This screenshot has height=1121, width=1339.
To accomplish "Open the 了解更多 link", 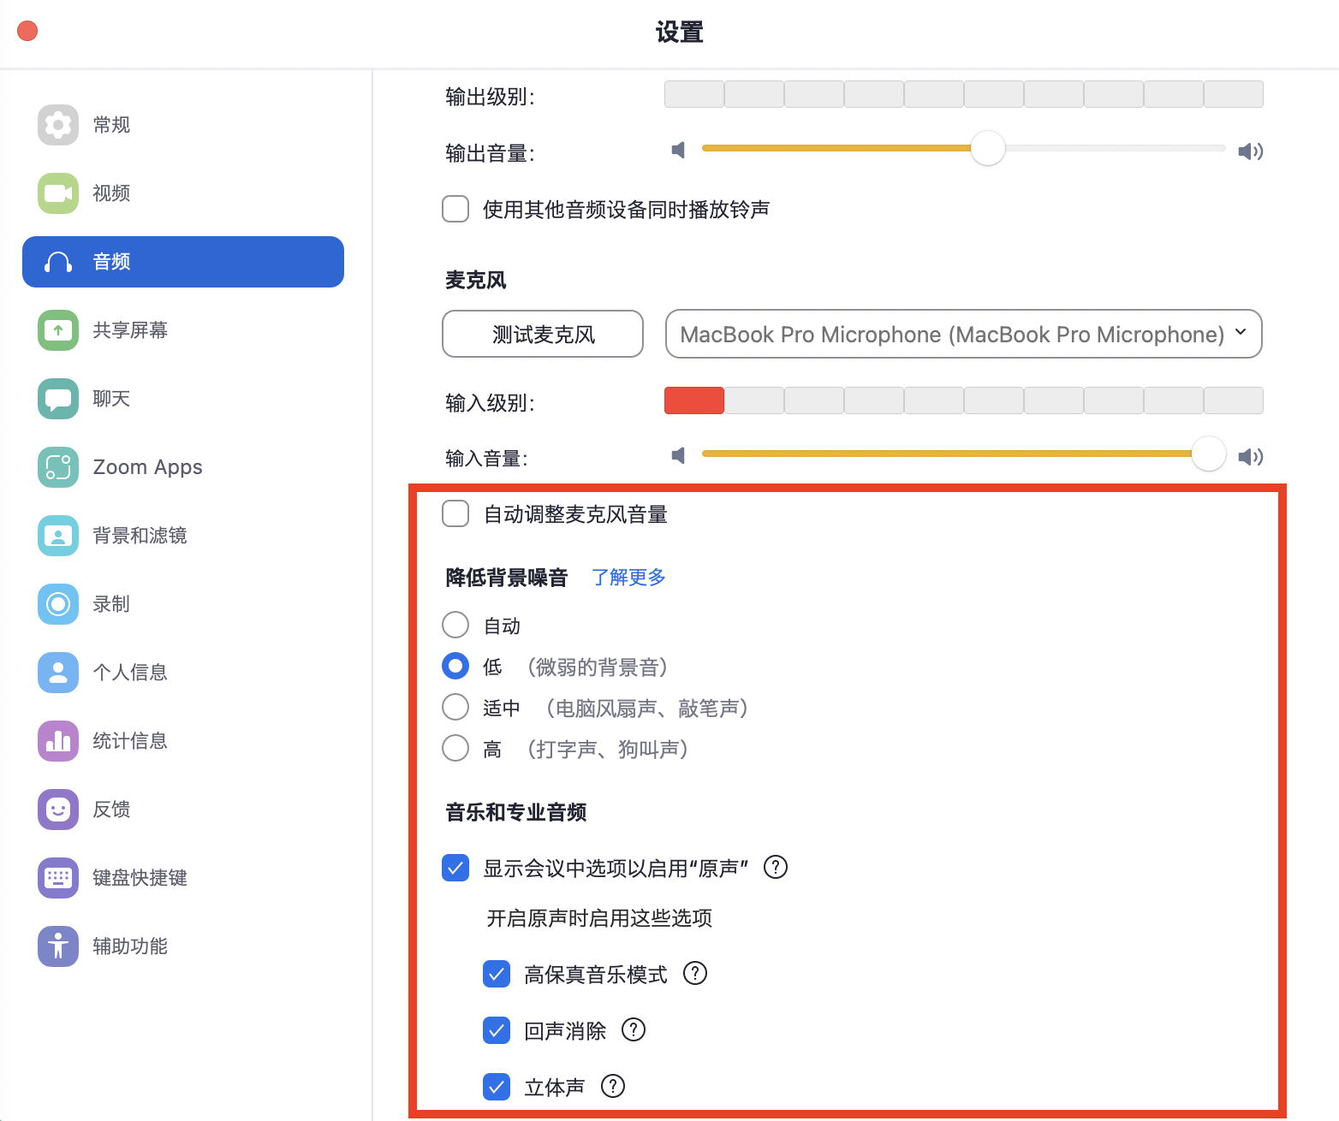I will click(629, 577).
